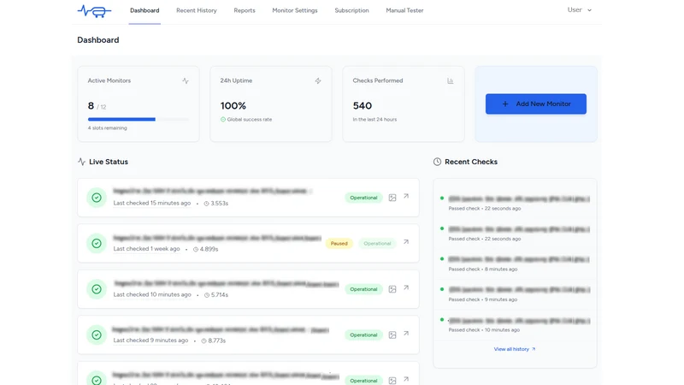Select the recent check passed 8 minutes ago
This screenshot has width=684, height=385.
tap(515, 264)
